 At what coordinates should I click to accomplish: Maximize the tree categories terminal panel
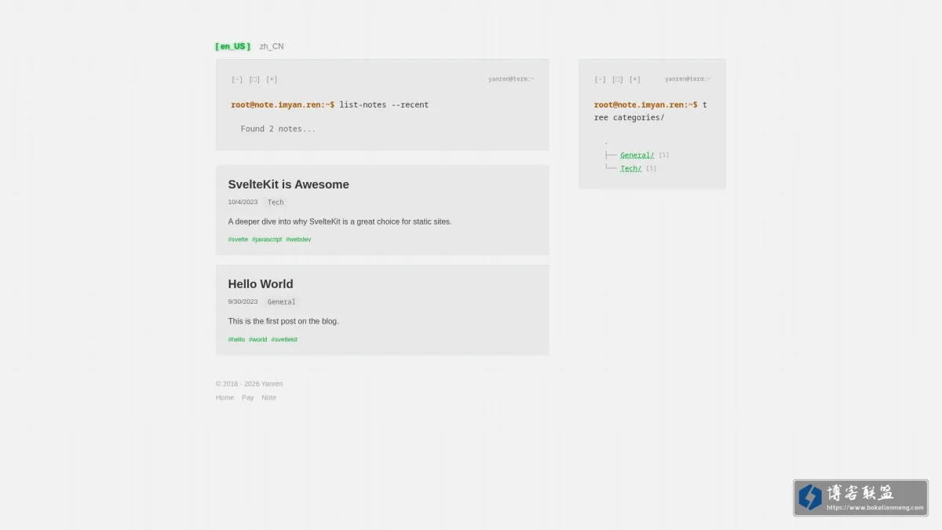618,79
